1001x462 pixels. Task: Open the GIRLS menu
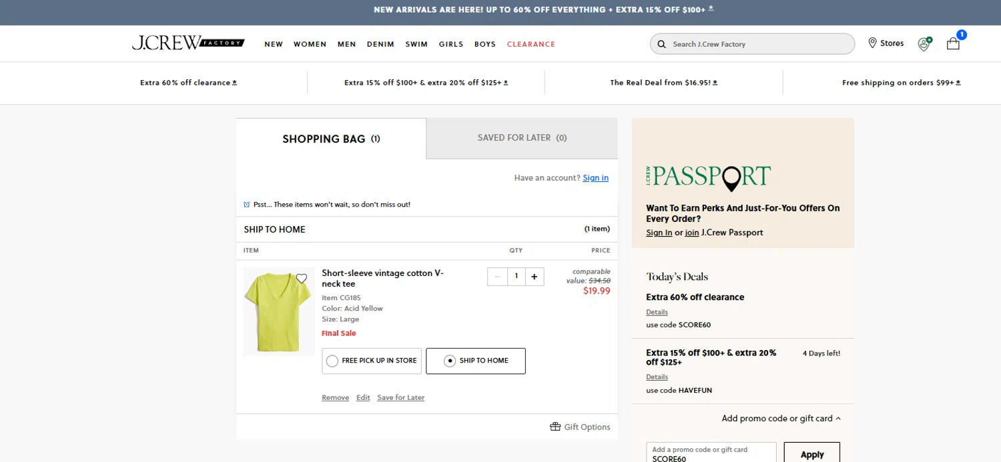(x=451, y=44)
